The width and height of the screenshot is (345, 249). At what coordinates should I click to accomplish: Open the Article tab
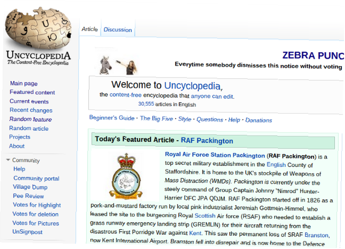pos(90,29)
